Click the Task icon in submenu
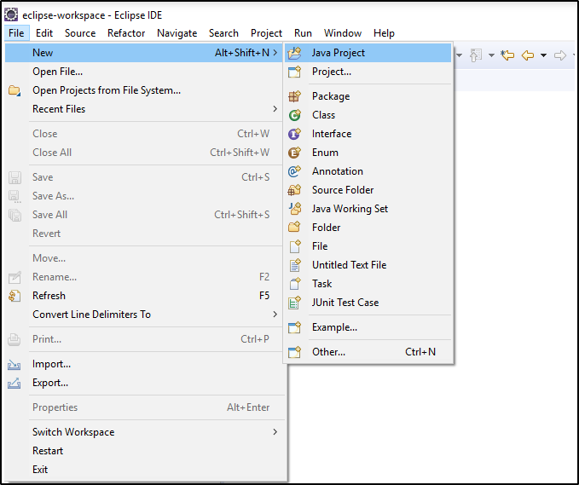 pos(294,284)
